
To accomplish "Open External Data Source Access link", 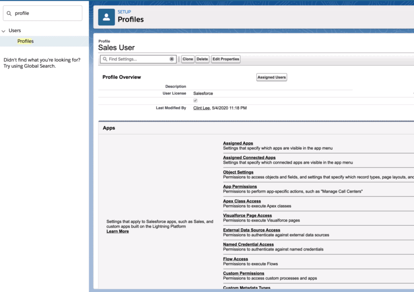I will point(252,230).
